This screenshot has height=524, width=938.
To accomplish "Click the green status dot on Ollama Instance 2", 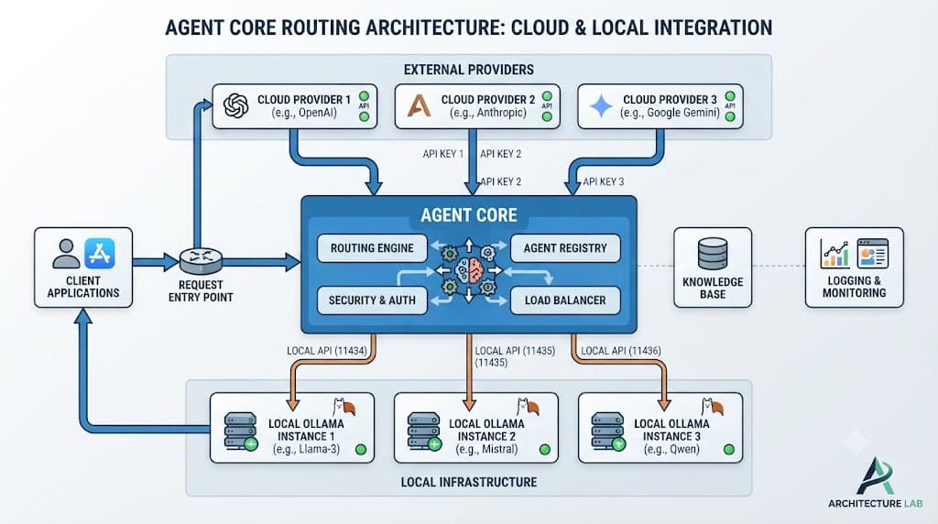I will (x=545, y=449).
